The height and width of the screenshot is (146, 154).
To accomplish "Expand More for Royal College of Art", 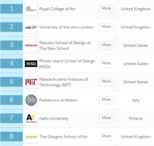I will 106,9.
